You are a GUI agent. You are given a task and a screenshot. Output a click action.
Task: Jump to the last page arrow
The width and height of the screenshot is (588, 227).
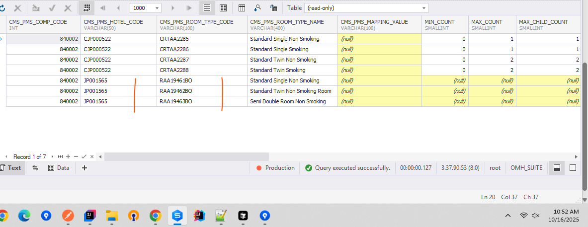189,8
